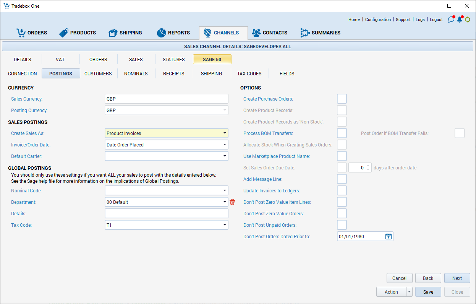Increase the days after order date
The width and height of the screenshot is (476, 304).
[x=368, y=166]
